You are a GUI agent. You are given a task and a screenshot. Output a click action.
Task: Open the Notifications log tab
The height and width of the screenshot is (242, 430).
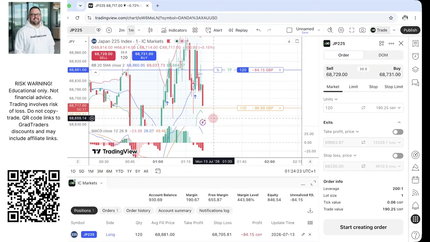pos(214,210)
